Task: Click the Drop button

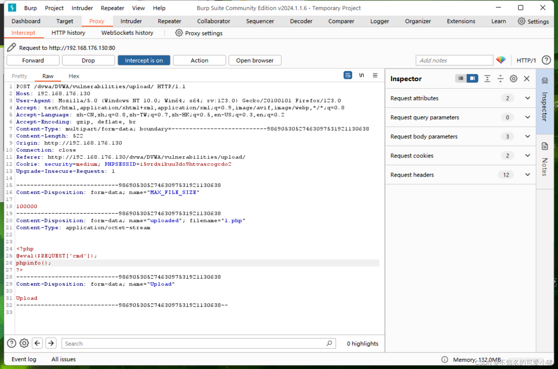Action: 88,60
